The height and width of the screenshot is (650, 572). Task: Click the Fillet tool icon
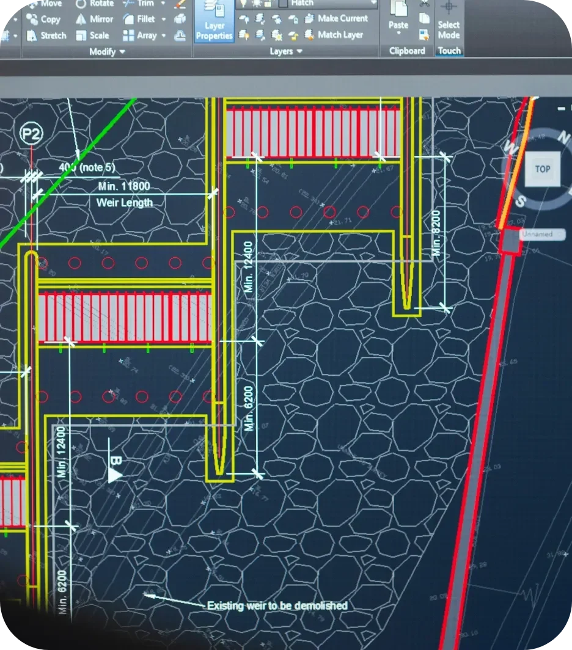coord(130,20)
